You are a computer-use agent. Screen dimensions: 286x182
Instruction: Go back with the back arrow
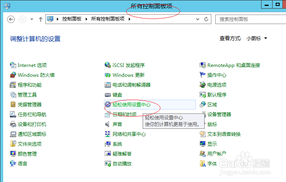11,19
